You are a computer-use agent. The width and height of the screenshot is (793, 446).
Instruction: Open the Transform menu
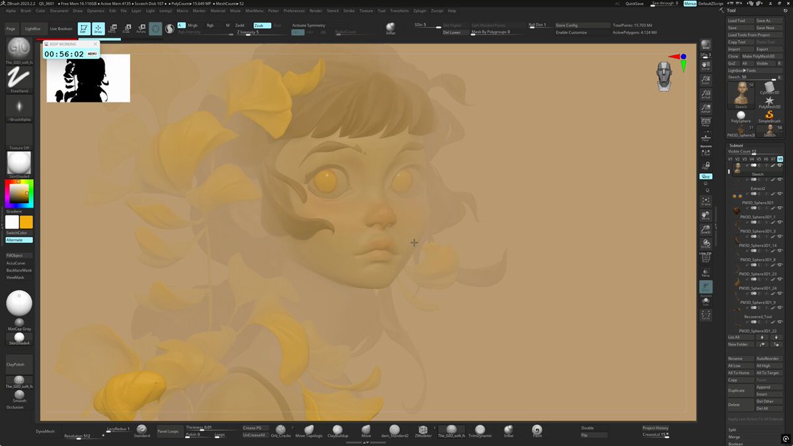399,11
